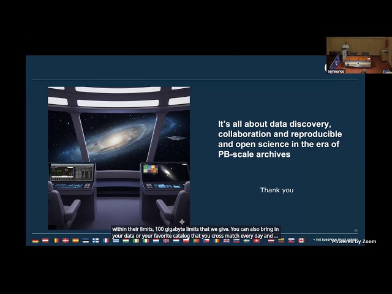Image resolution: width=392 pixels, height=294 pixels.
Task: Click the French flag icon
Action: 106,241
